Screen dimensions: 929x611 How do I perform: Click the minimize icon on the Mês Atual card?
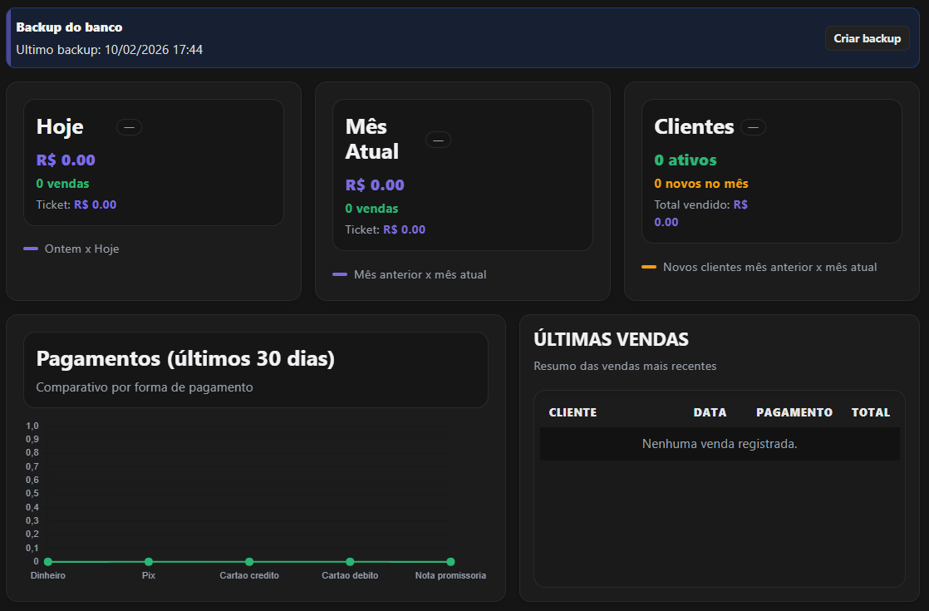point(438,140)
